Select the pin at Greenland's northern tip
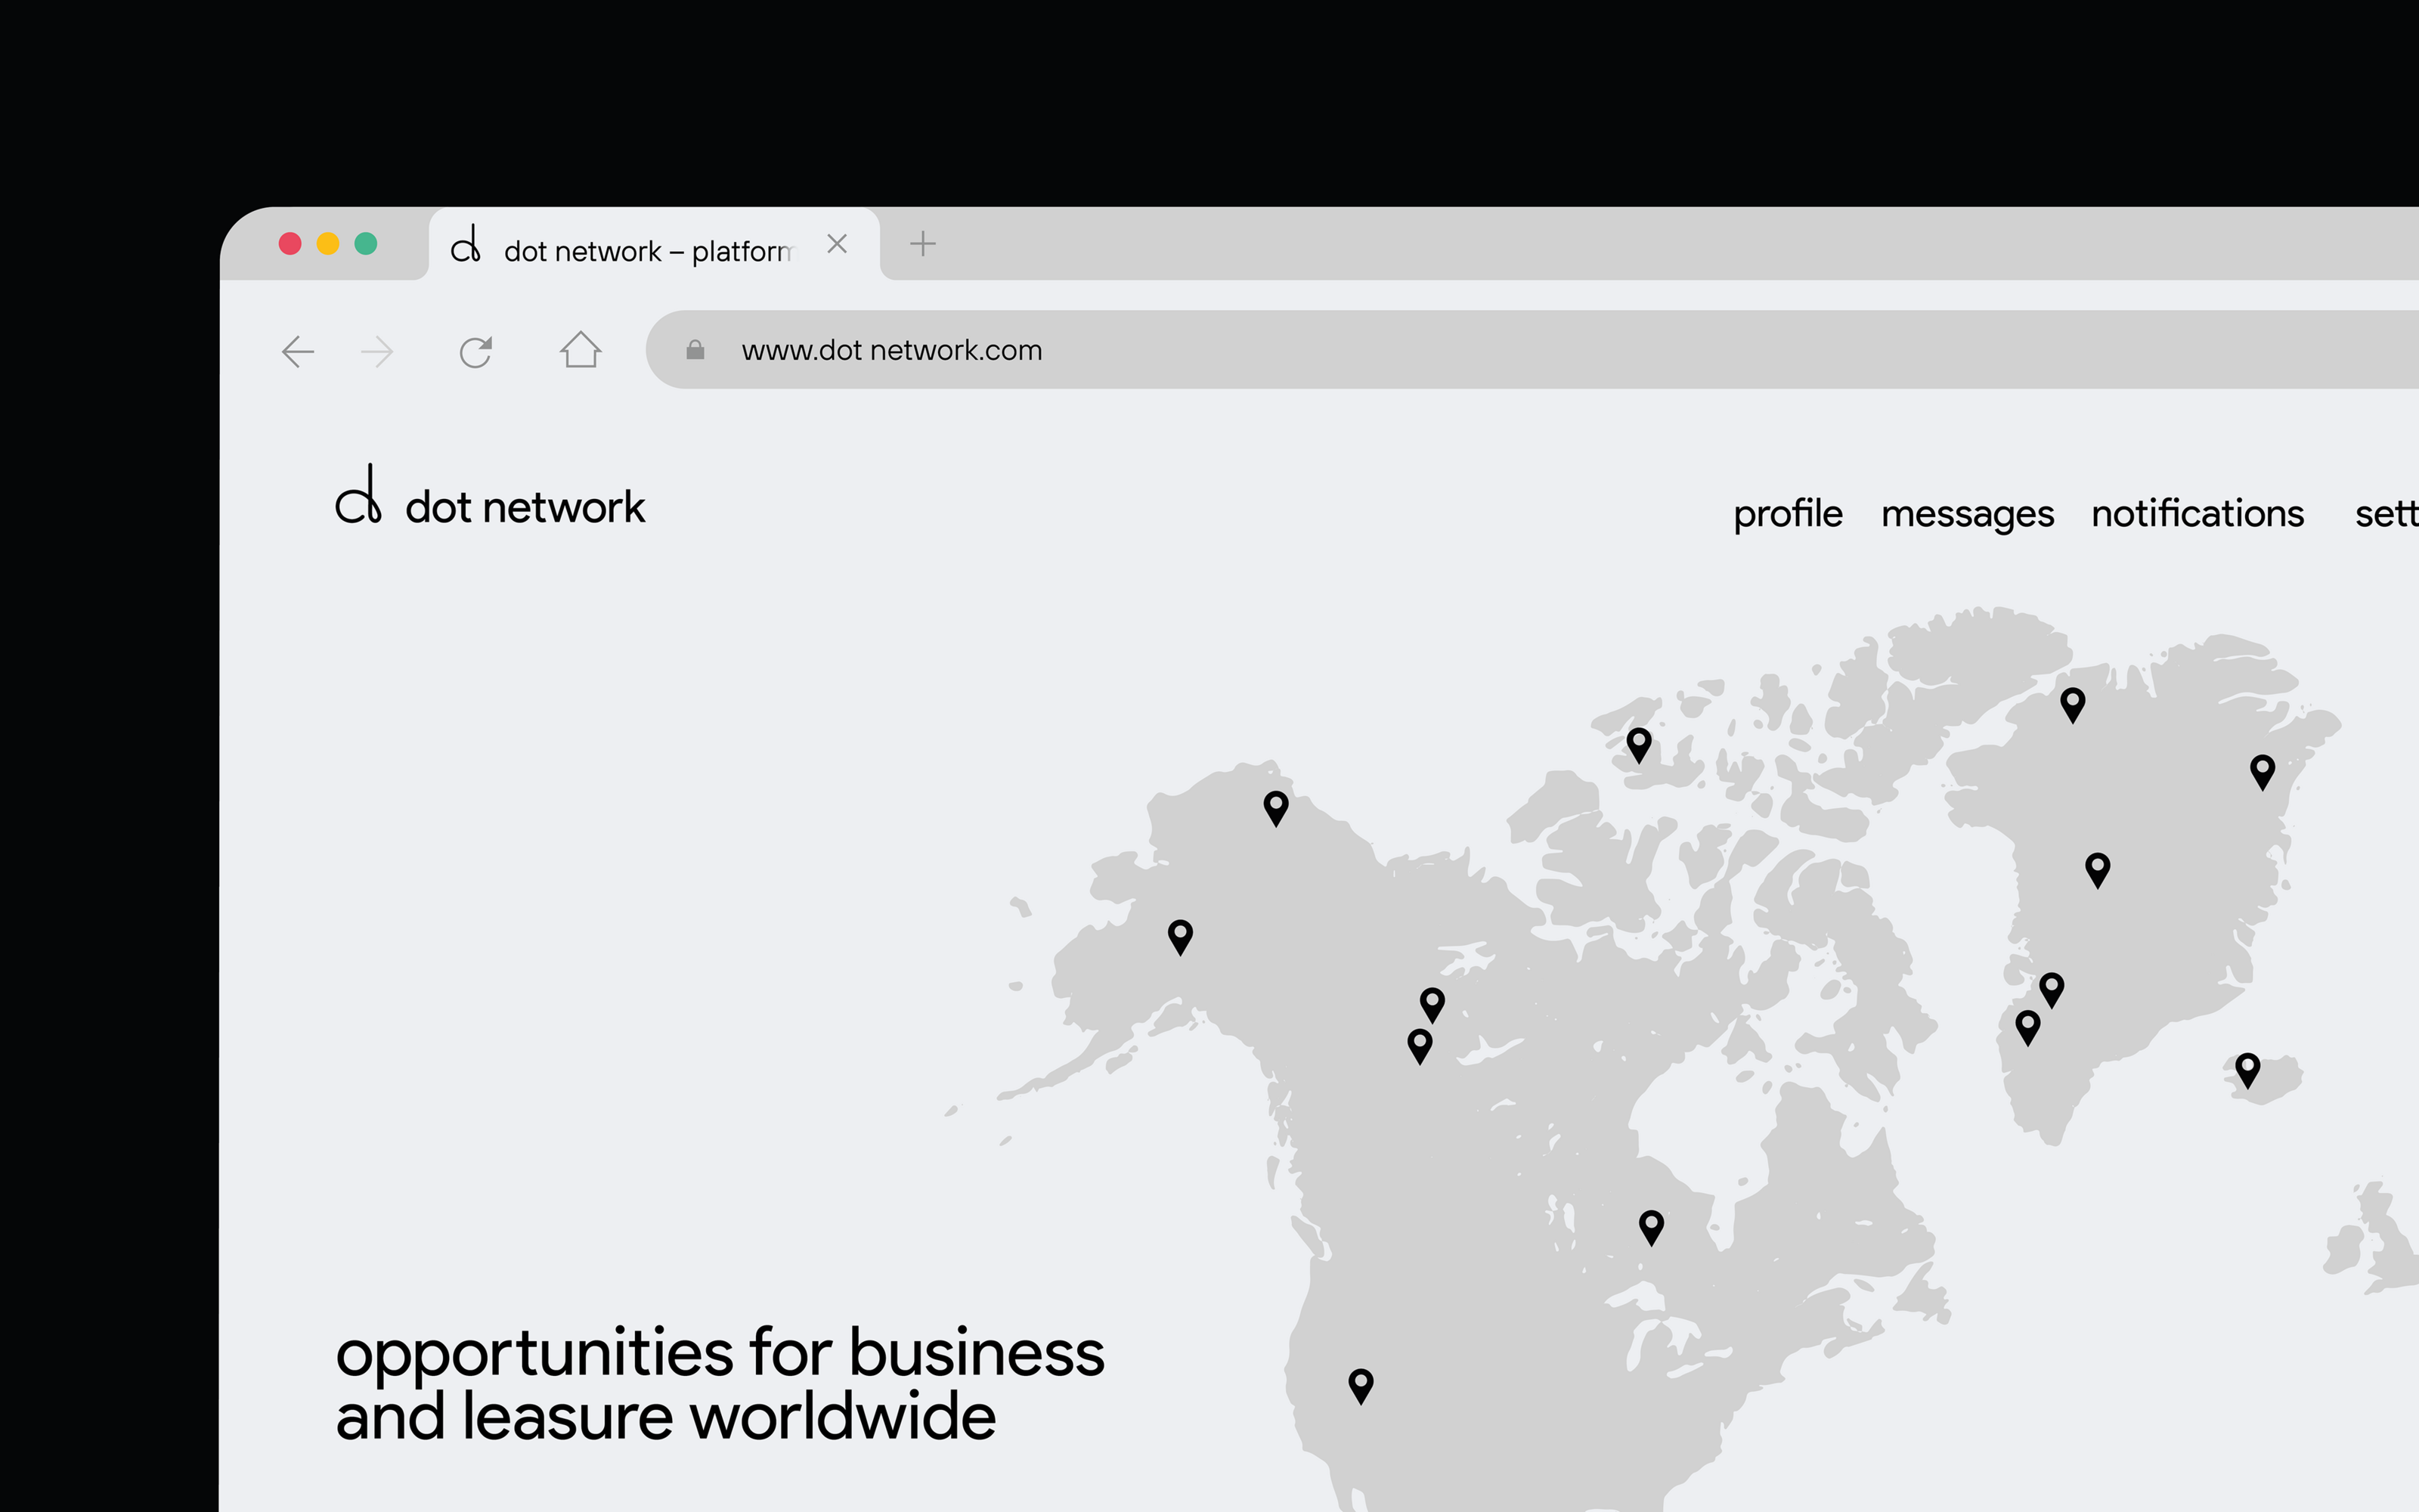Image resolution: width=2419 pixels, height=1512 pixels. point(2072,703)
